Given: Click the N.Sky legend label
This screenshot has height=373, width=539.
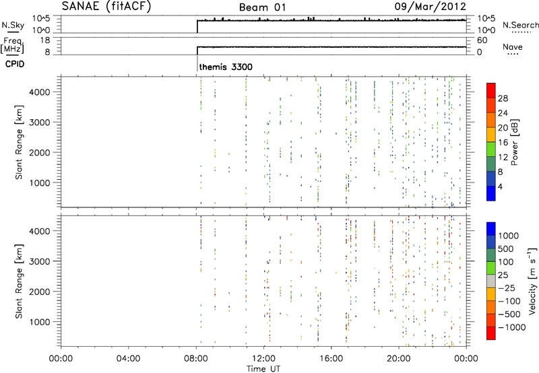Looking at the screenshot, I should pos(13,25).
